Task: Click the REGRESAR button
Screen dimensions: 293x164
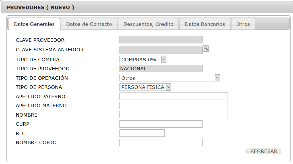Action: pyautogui.click(x=264, y=151)
